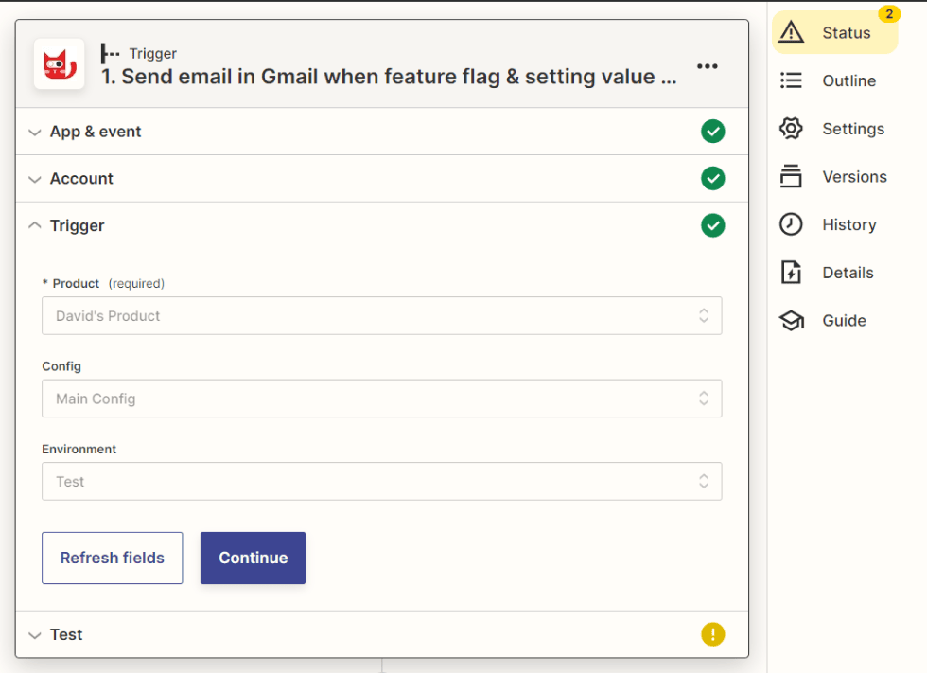Image resolution: width=927 pixels, height=674 pixels.
Task: Open the Product dropdown showing David's Product
Action: 381,315
